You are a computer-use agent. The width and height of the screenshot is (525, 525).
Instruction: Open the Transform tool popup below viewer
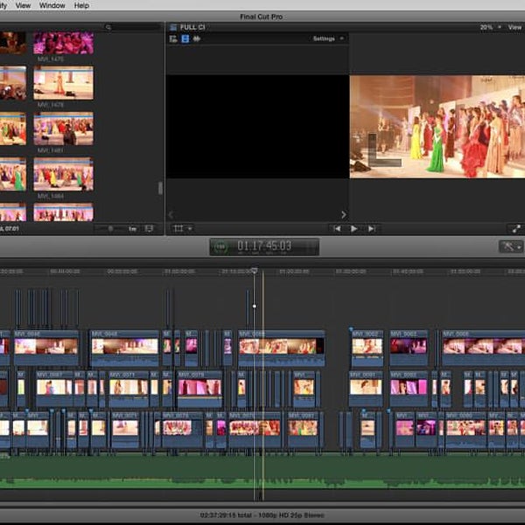point(183,228)
